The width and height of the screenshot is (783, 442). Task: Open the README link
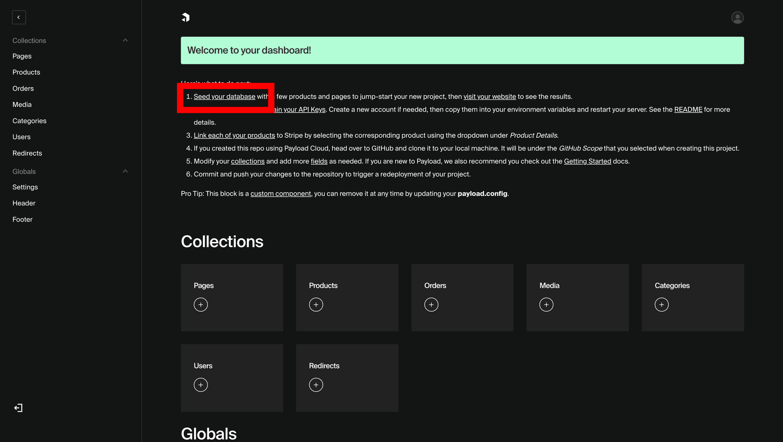(688, 109)
